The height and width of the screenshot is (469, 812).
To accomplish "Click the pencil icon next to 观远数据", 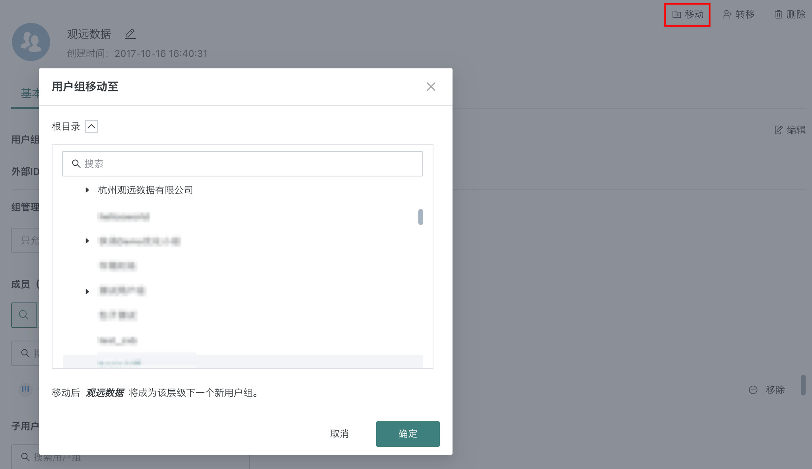I will (130, 34).
